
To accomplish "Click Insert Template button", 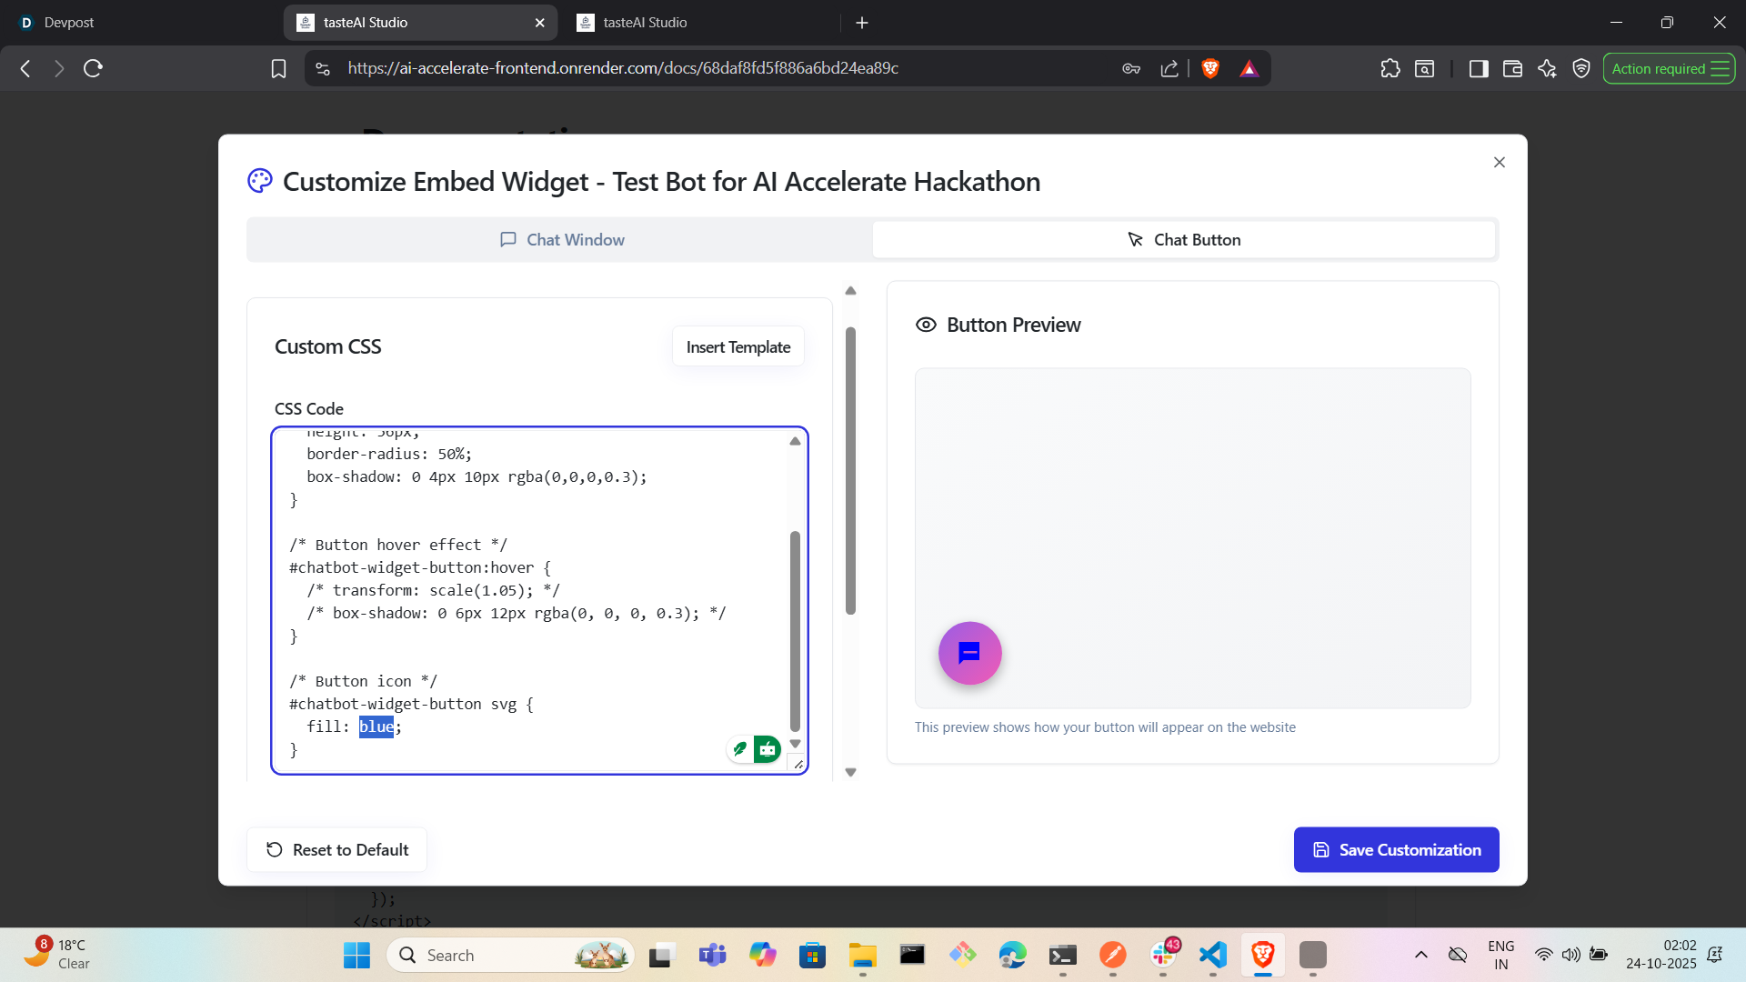I will tap(738, 346).
